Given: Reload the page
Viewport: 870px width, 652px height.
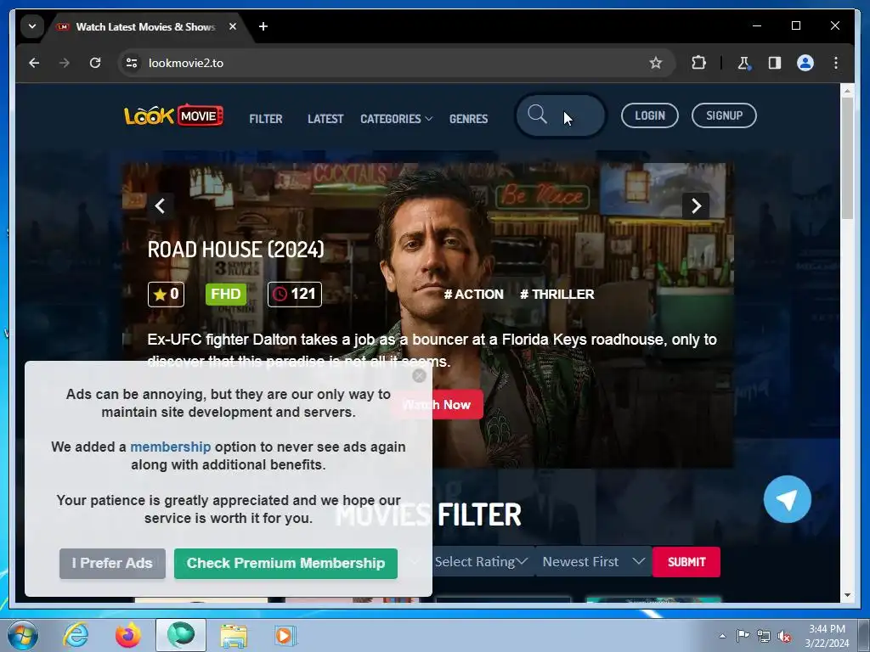Looking at the screenshot, I should coord(95,63).
